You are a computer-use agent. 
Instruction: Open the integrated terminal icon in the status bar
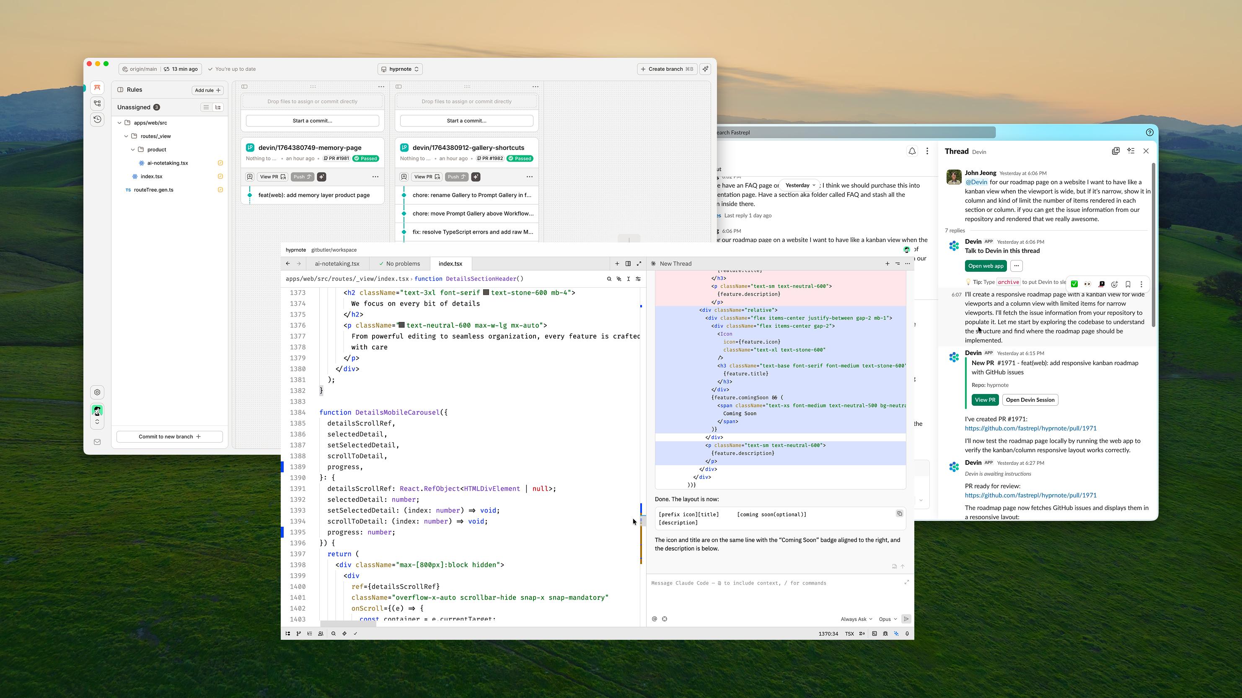click(x=874, y=634)
